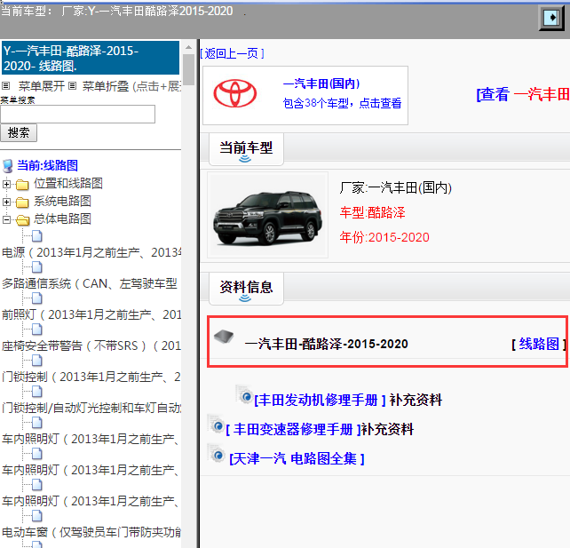Select the 系统电路图 folder label
570x548 pixels.
point(62,201)
